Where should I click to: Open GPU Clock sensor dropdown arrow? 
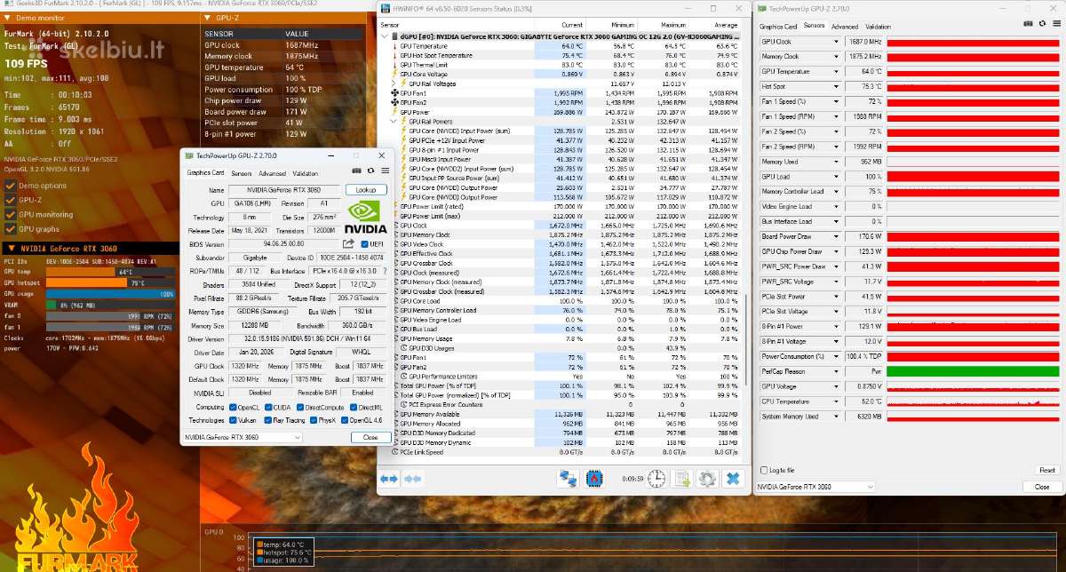pos(836,42)
